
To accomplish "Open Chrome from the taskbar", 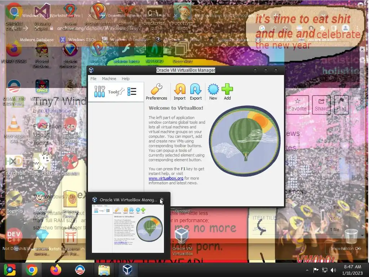I will (x=32, y=270).
